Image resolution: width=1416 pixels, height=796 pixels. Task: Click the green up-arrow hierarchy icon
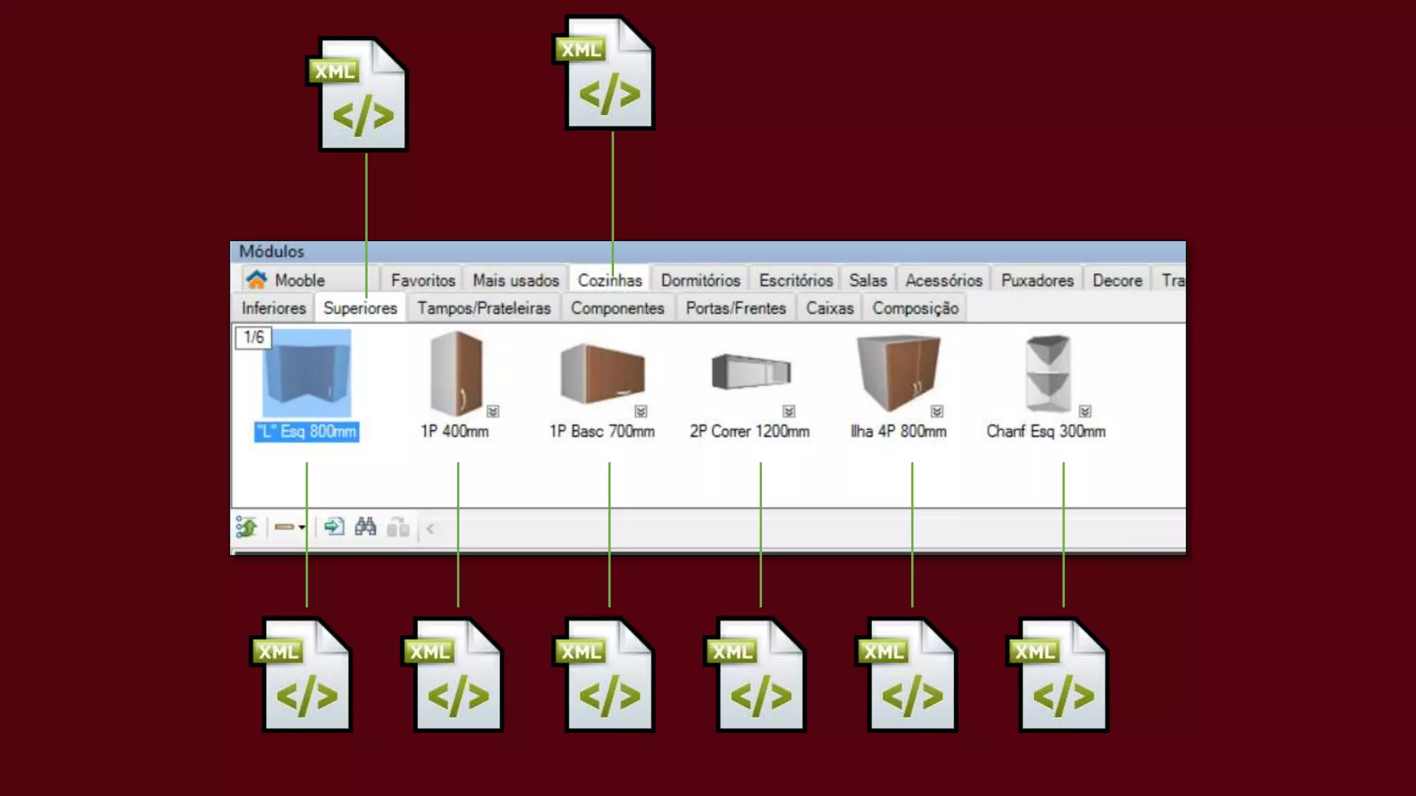pos(246,528)
